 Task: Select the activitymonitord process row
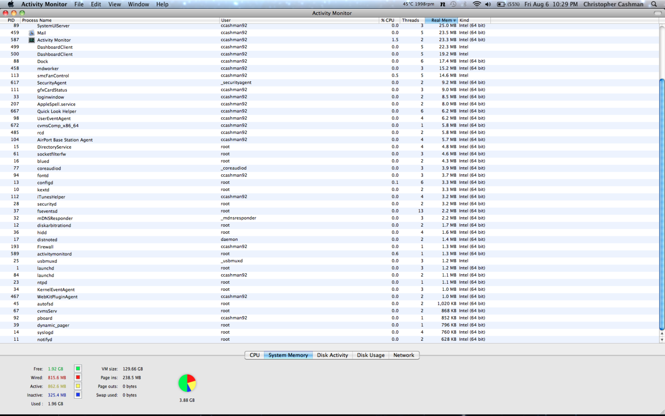click(330, 254)
